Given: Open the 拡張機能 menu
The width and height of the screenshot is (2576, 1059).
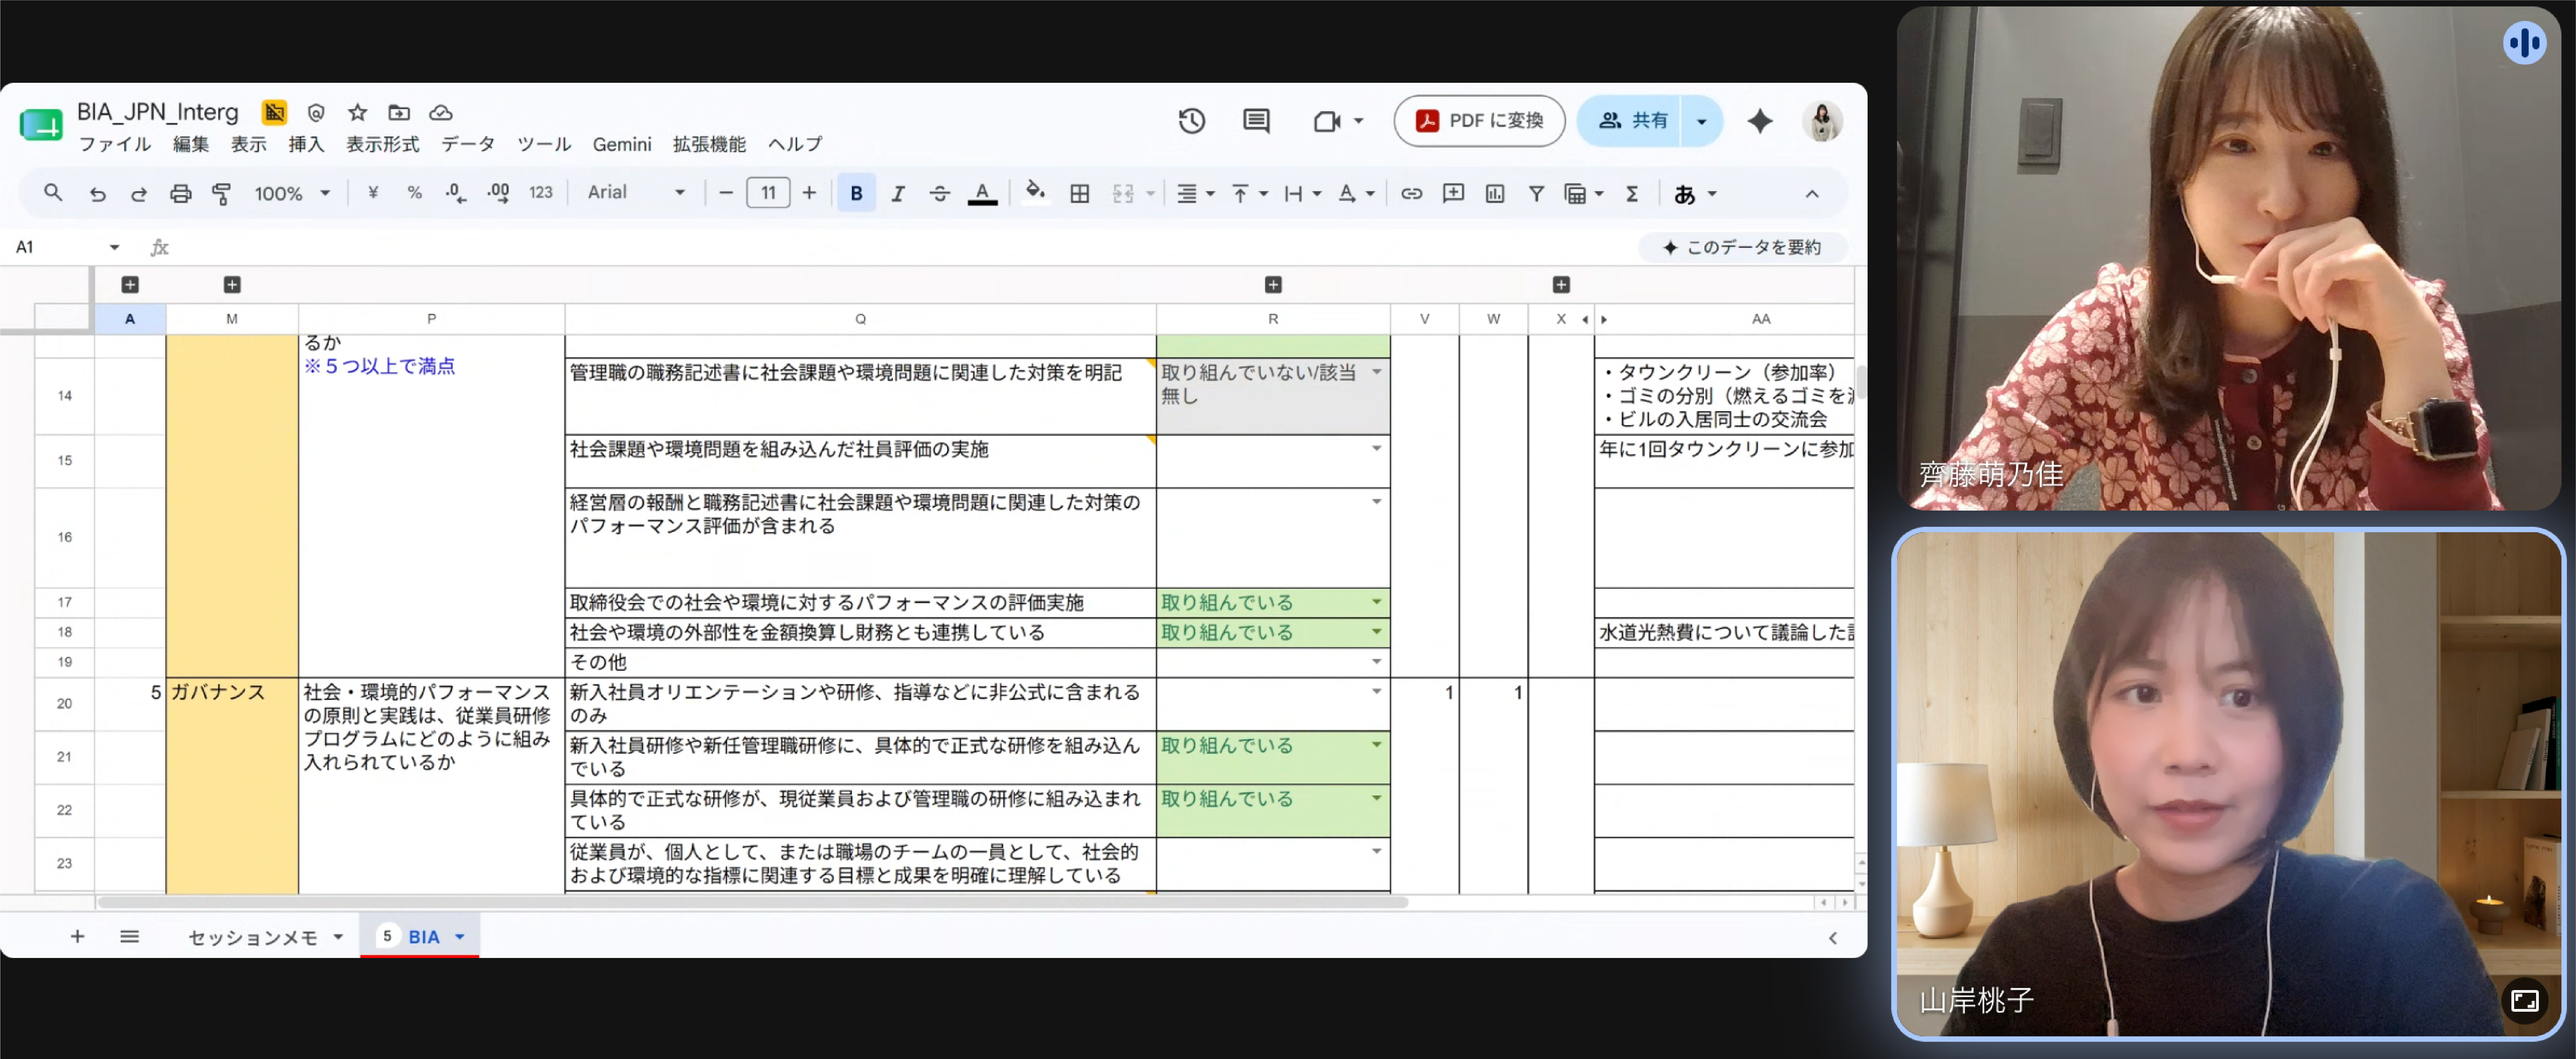Looking at the screenshot, I should tap(709, 145).
